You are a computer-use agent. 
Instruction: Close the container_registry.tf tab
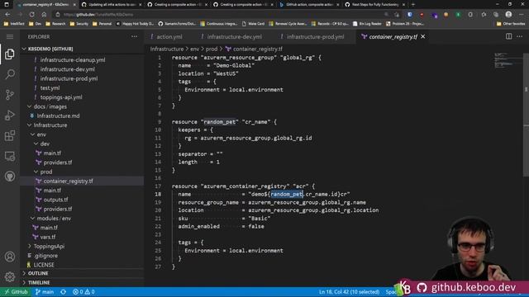tap(422, 36)
